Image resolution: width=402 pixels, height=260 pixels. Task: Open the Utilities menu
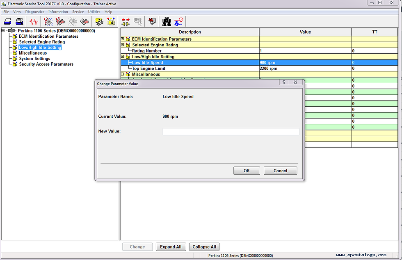click(94, 12)
